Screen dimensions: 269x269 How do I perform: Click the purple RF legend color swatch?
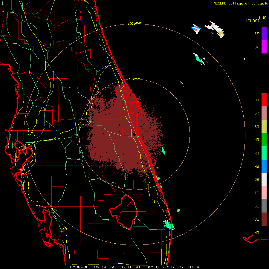coord(264,33)
